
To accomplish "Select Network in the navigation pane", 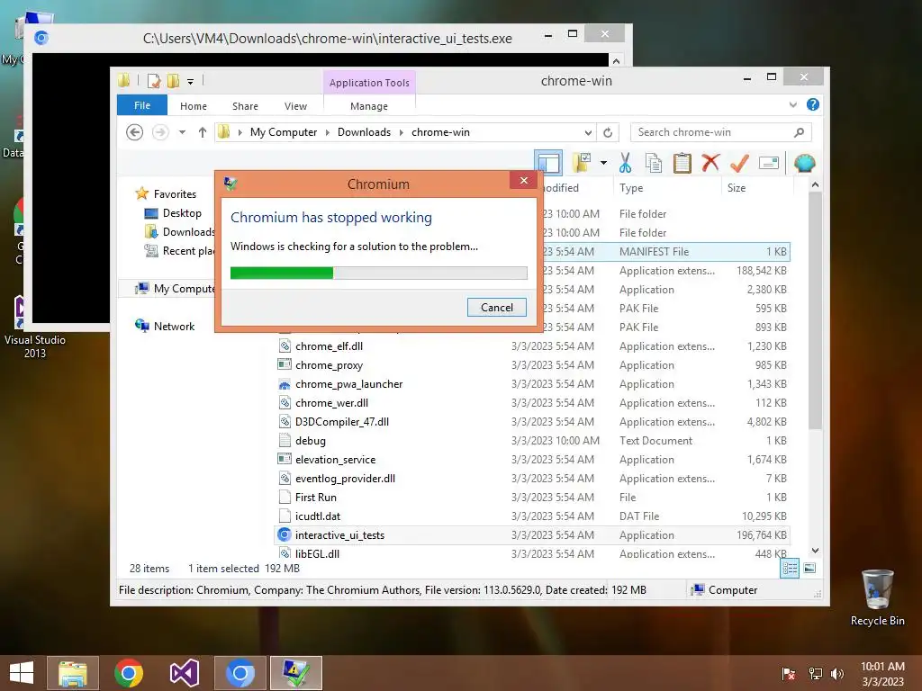I will (x=174, y=326).
